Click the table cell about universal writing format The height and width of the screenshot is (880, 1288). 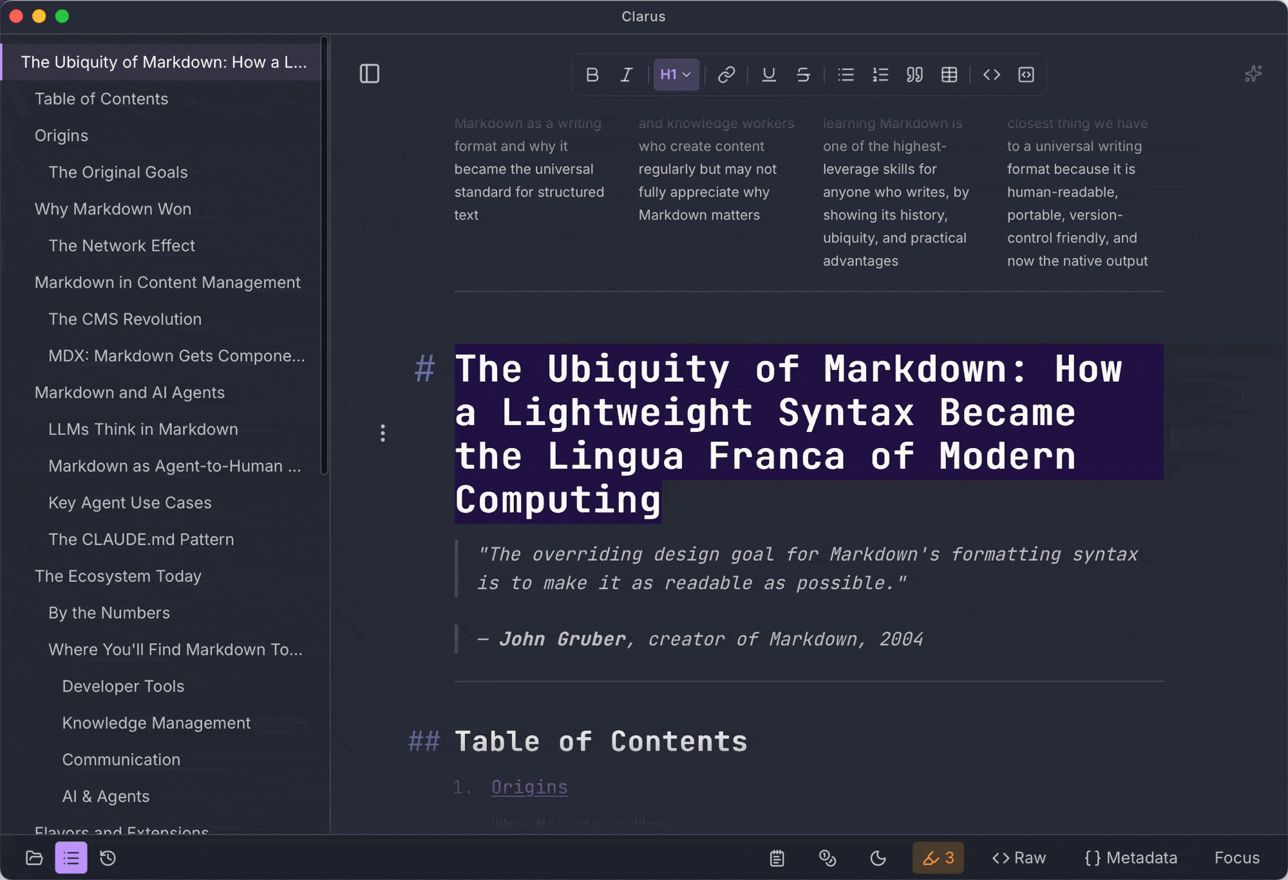pos(1077,192)
